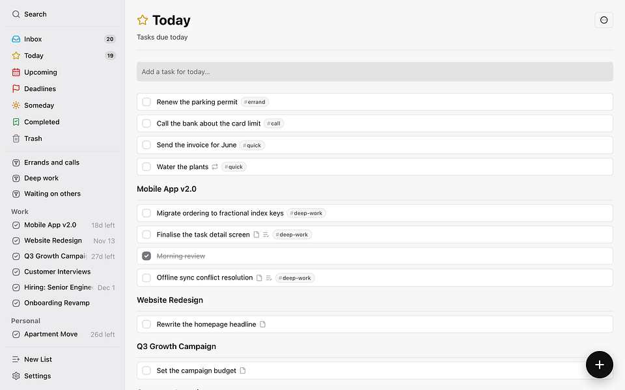Click the Search magnifier icon
Image resolution: width=625 pixels, height=390 pixels.
pyautogui.click(x=16, y=14)
